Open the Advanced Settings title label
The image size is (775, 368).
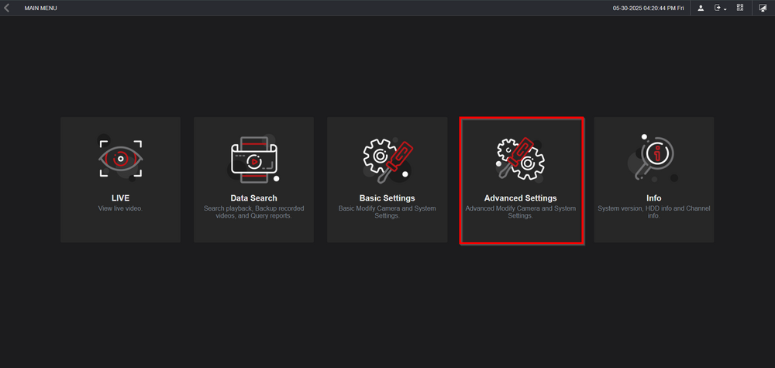tap(520, 198)
